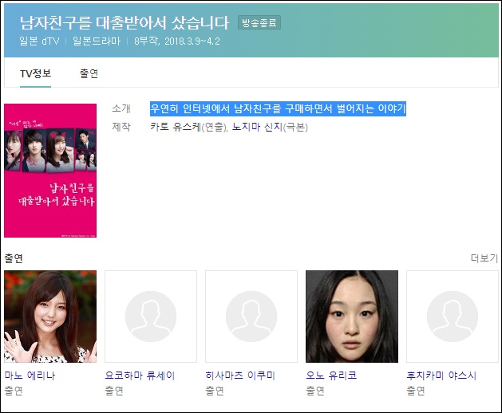Open the 요코하마 류세이 name link

coord(140,375)
